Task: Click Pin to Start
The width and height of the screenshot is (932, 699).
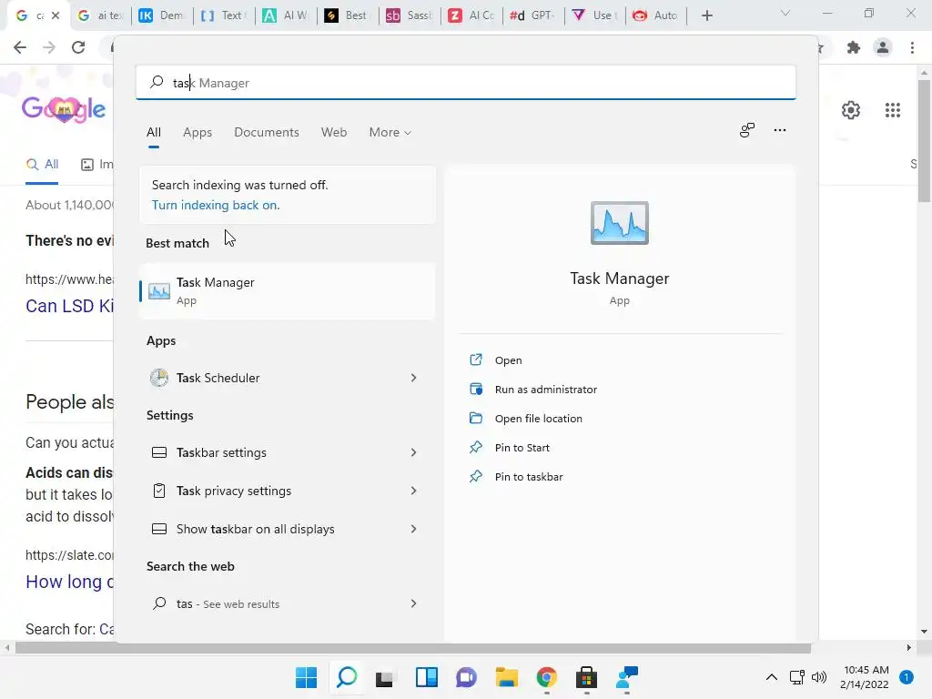Action: tap(522, 448)
